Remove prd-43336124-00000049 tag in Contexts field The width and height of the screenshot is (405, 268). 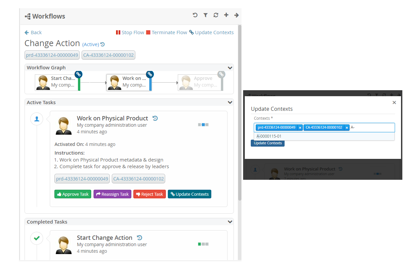pyautogui.click(x=300, y=128)
